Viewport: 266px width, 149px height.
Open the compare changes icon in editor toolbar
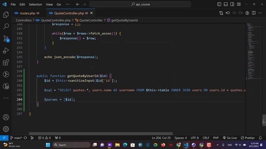point(221,13)
